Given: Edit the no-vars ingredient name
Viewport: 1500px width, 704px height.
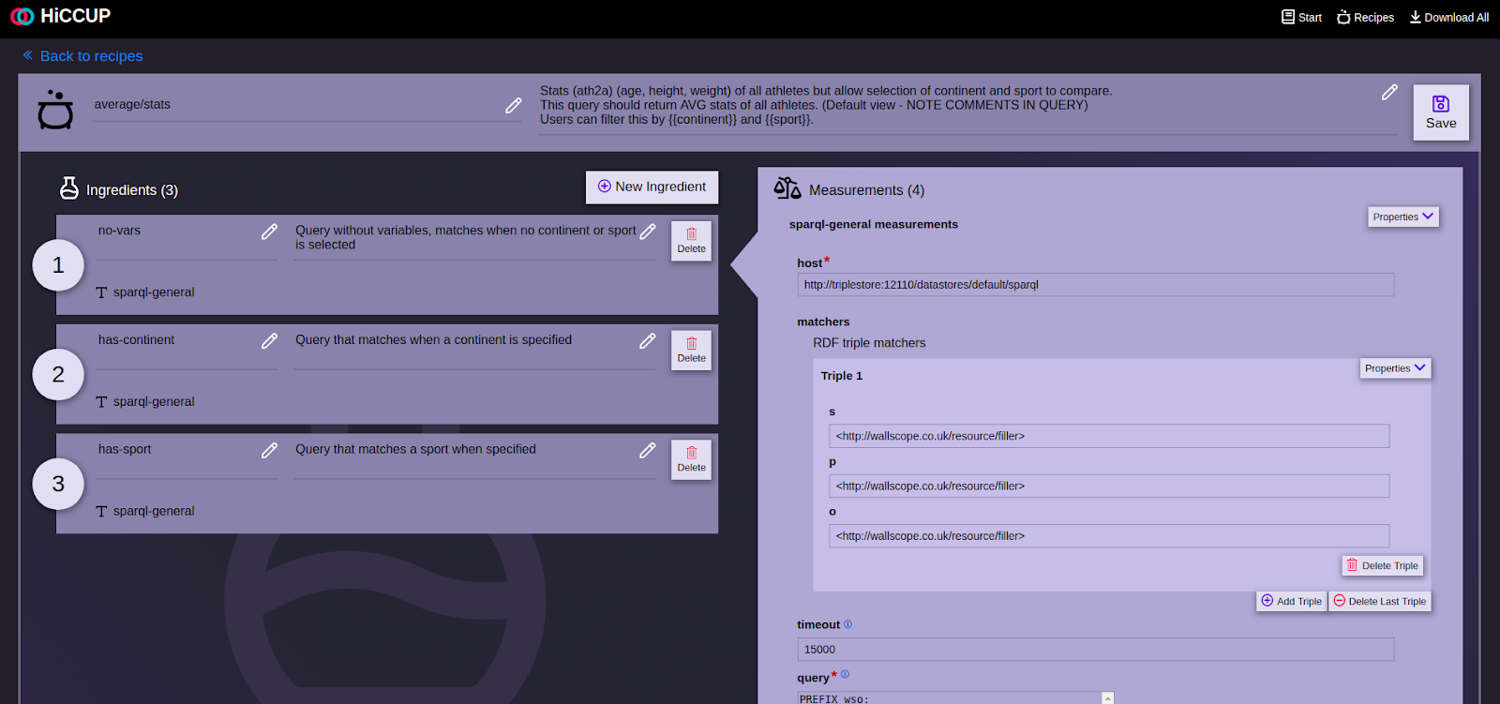Looking at the screenshot, I should point(269,232).
